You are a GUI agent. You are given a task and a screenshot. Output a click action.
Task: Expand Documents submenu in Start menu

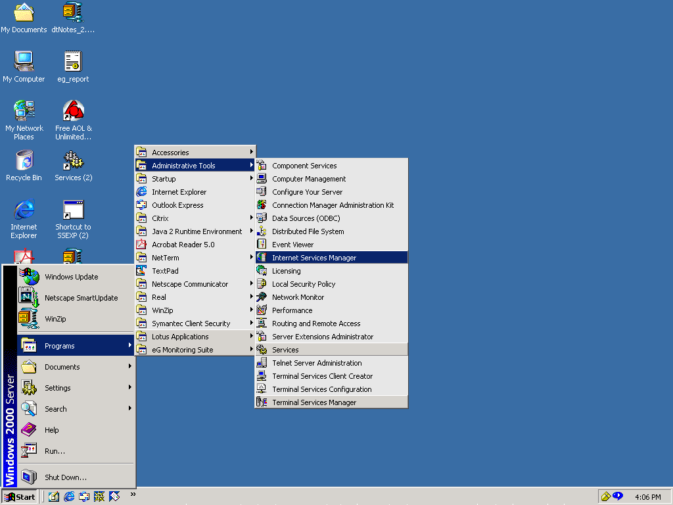76,367
